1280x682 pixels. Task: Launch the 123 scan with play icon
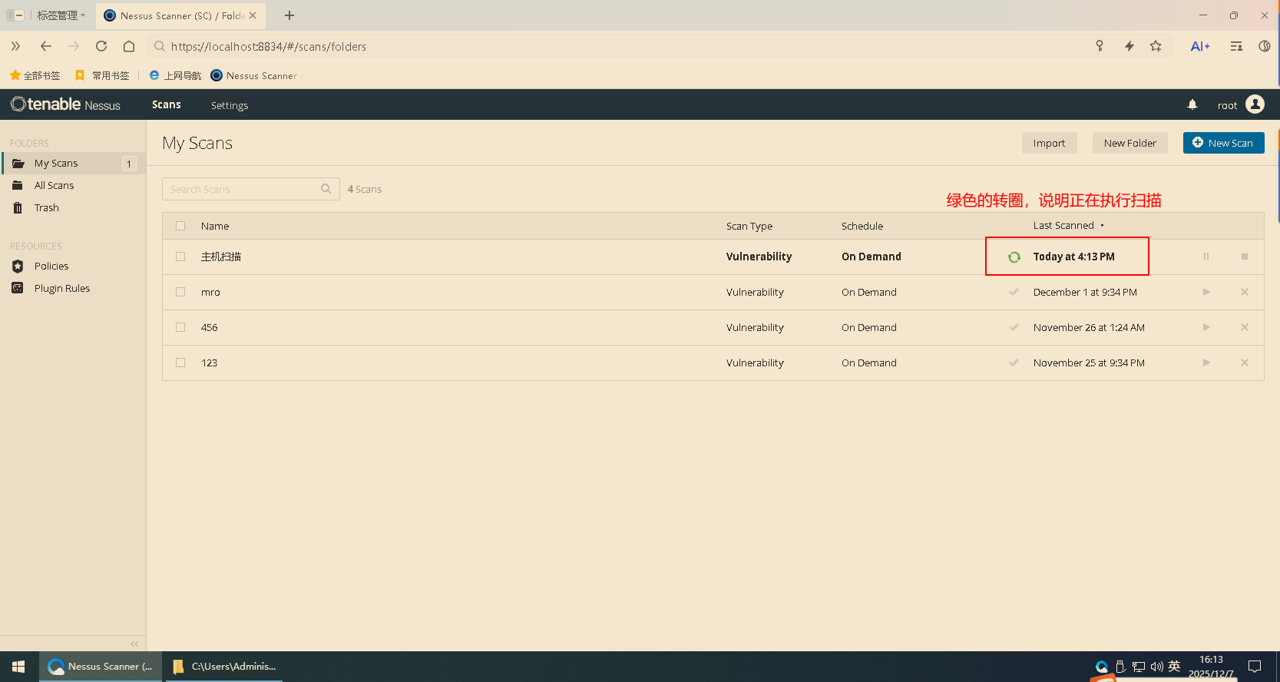coord(1206,363)
